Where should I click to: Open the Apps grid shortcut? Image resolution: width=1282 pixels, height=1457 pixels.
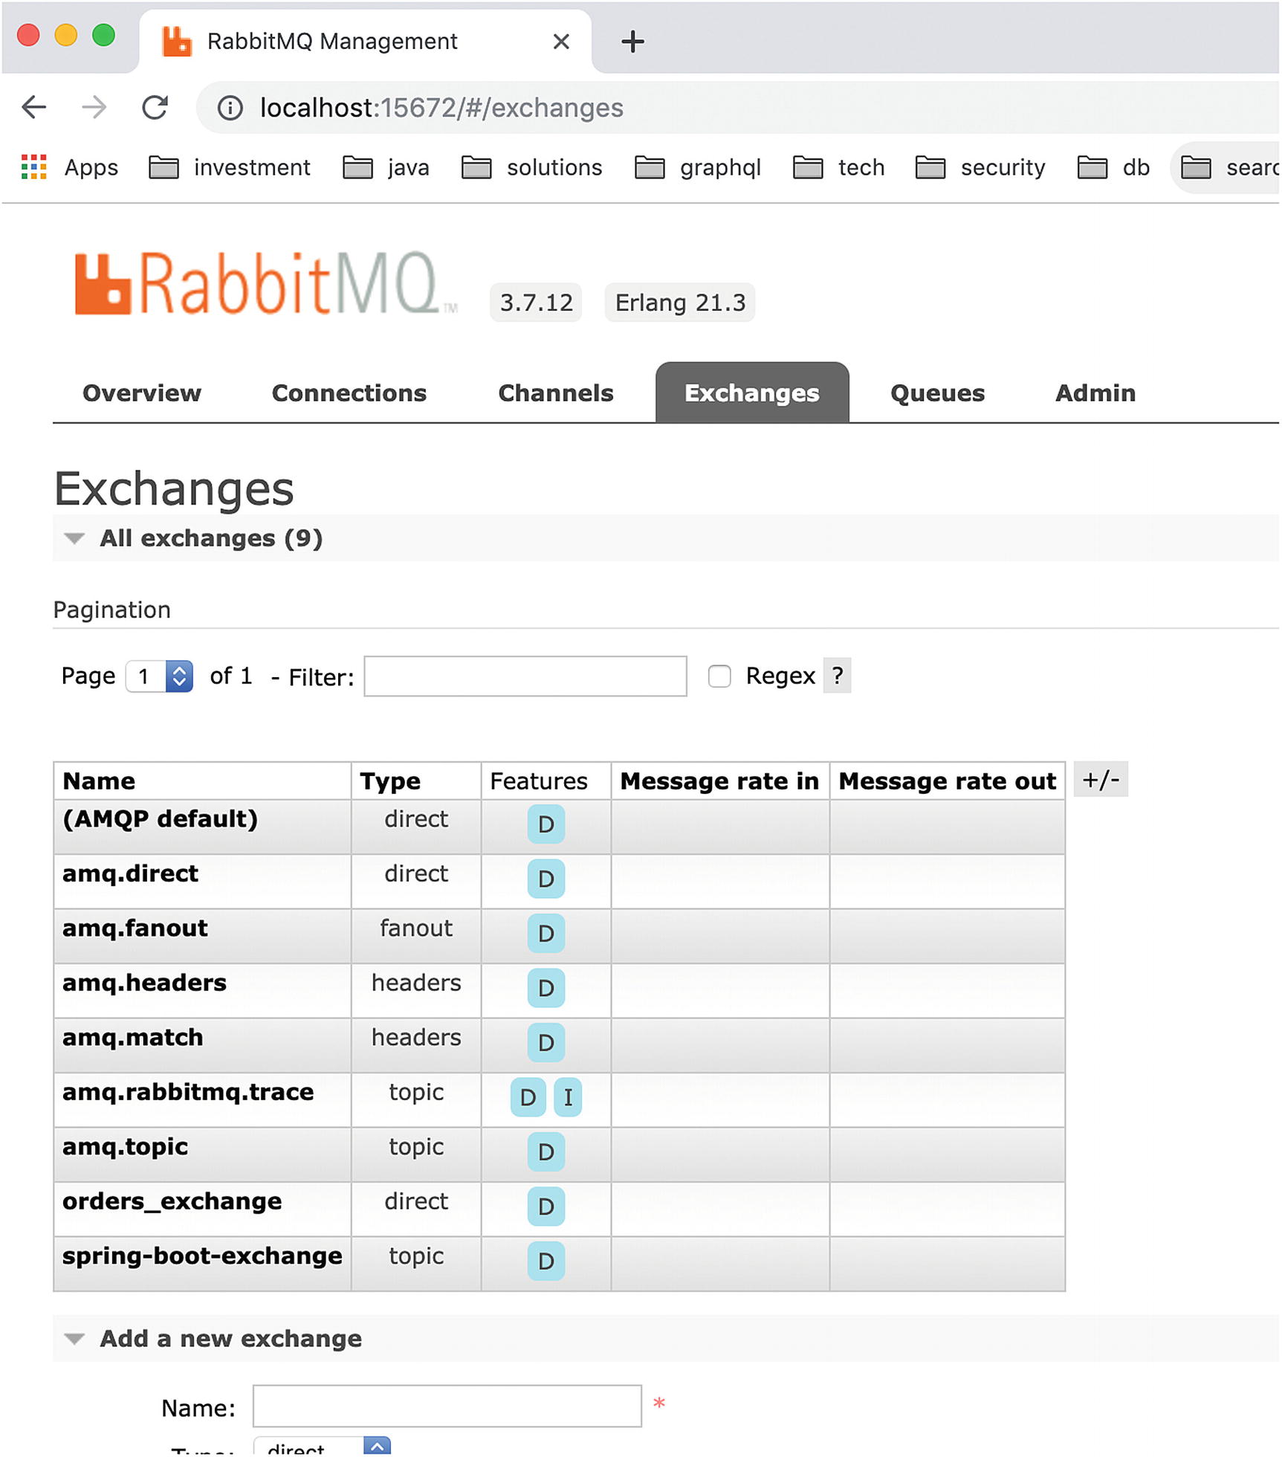point(69,167)
